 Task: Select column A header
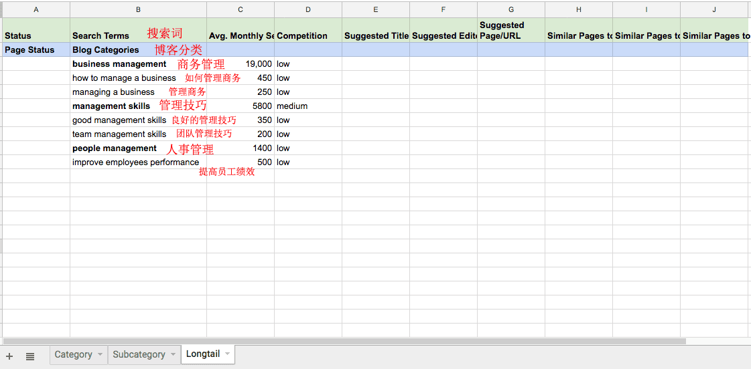(x=36, y=9)
